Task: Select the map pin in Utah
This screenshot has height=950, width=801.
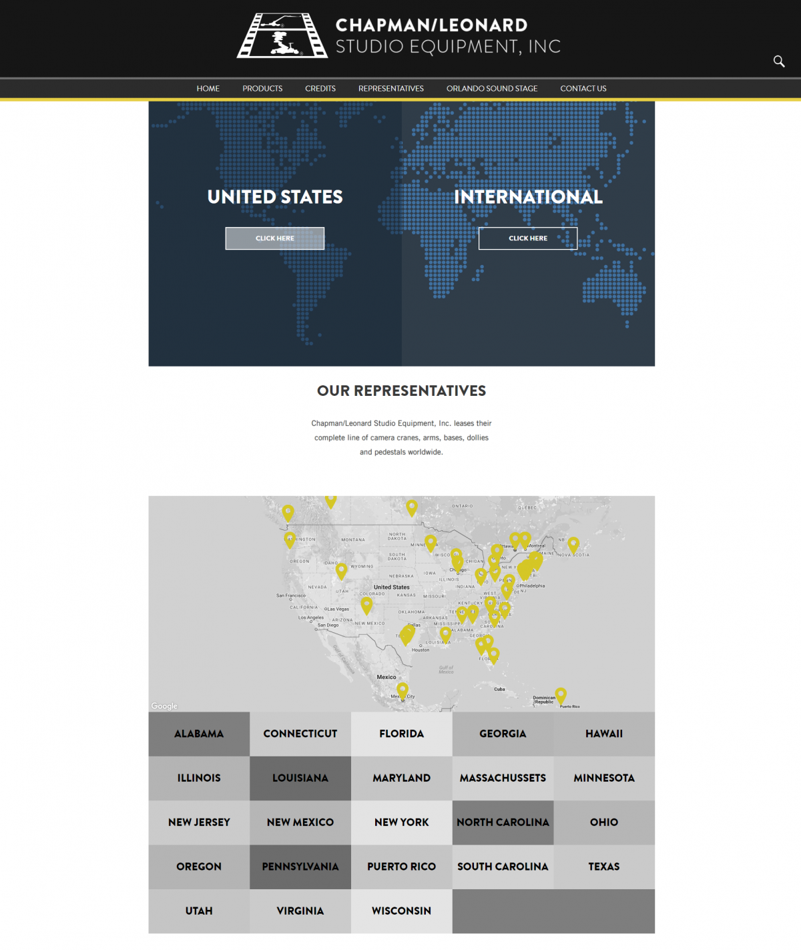Action: (x=341, y=571)
